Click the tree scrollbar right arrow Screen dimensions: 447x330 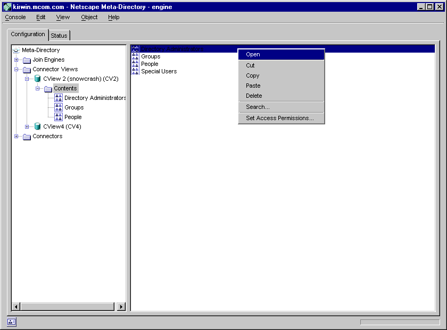(x=121, y=307)
